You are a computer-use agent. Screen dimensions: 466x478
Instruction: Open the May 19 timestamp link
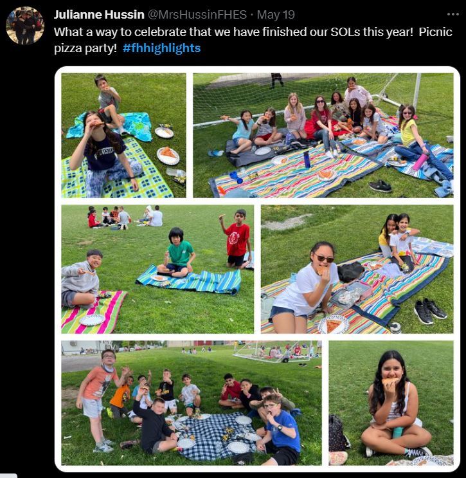point(276,15)
